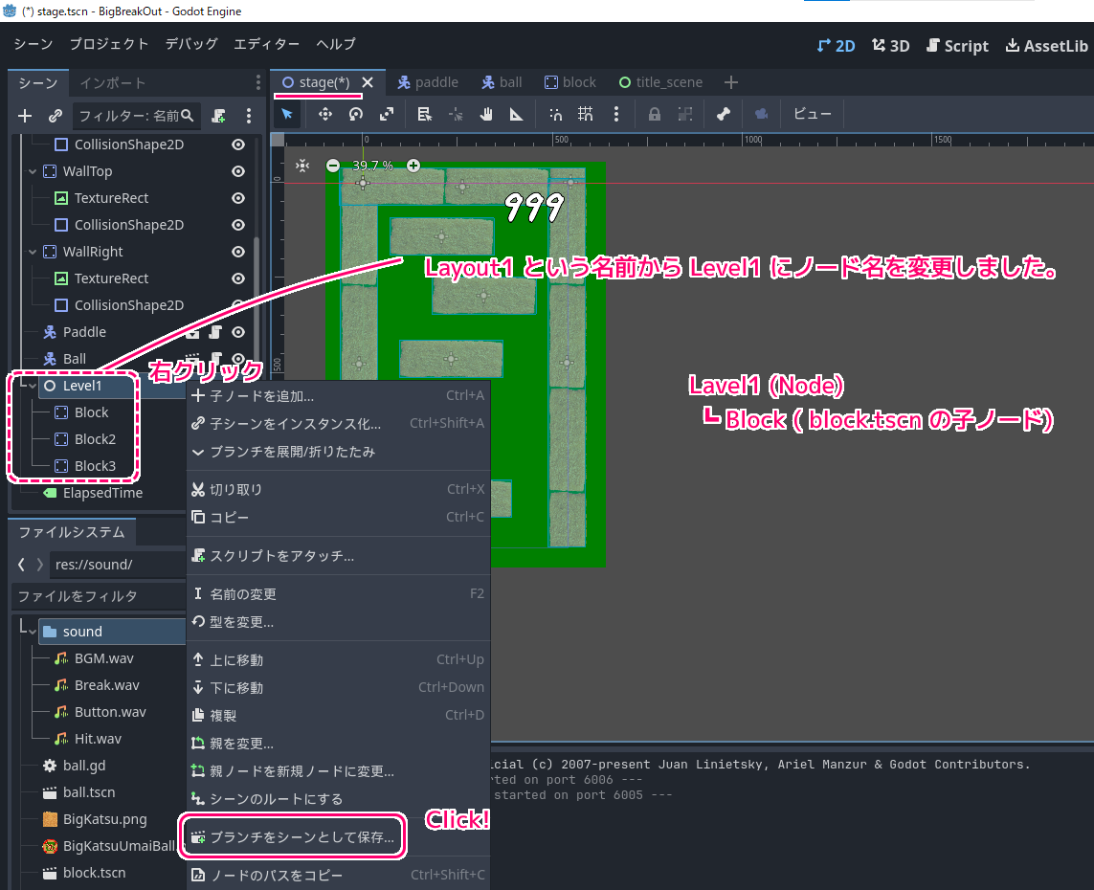Activate the Rotate mode tool
This screenshot has width=1094, height=890.
click(356, 115)
